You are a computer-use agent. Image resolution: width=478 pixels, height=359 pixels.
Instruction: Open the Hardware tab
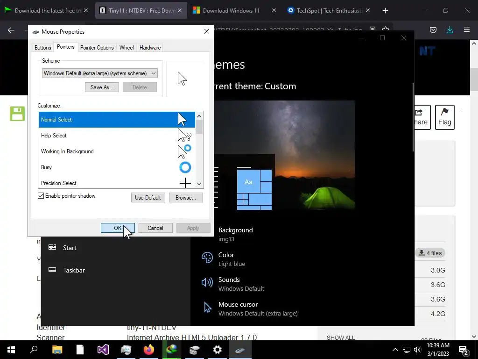click(150, 48)
